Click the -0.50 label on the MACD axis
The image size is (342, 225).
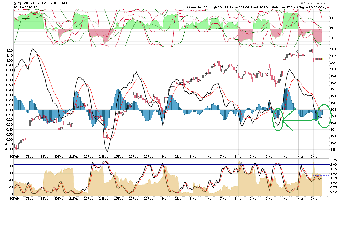[x=9, y=134]
